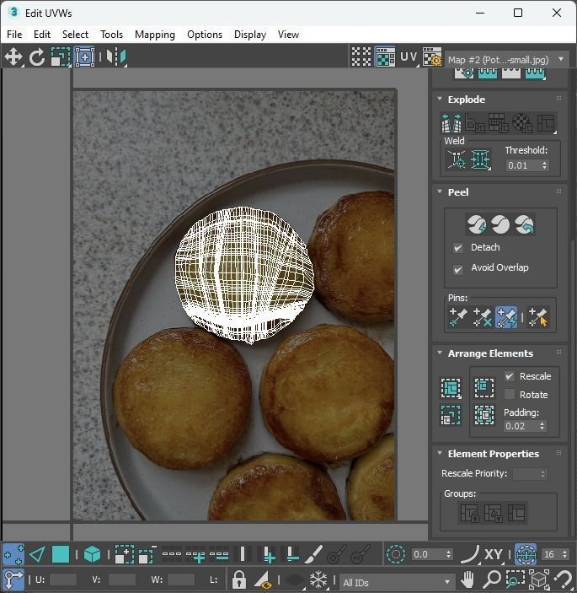Click the Unpin Selected icon
577x593 pixels.
[x=482, y=317]
